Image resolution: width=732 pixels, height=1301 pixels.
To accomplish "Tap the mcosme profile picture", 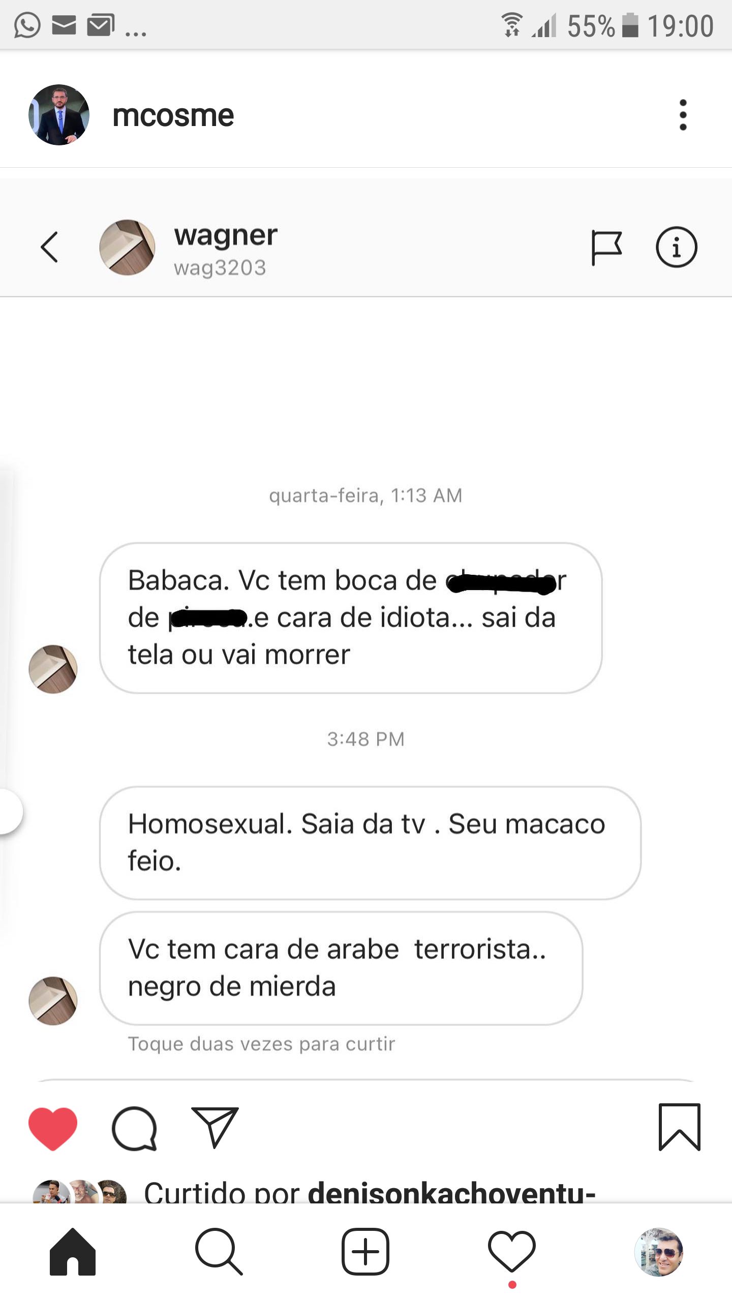I will 59,115.
